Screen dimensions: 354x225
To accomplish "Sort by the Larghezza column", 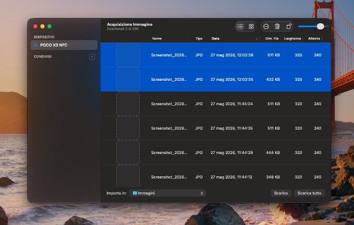I will 292,38.
